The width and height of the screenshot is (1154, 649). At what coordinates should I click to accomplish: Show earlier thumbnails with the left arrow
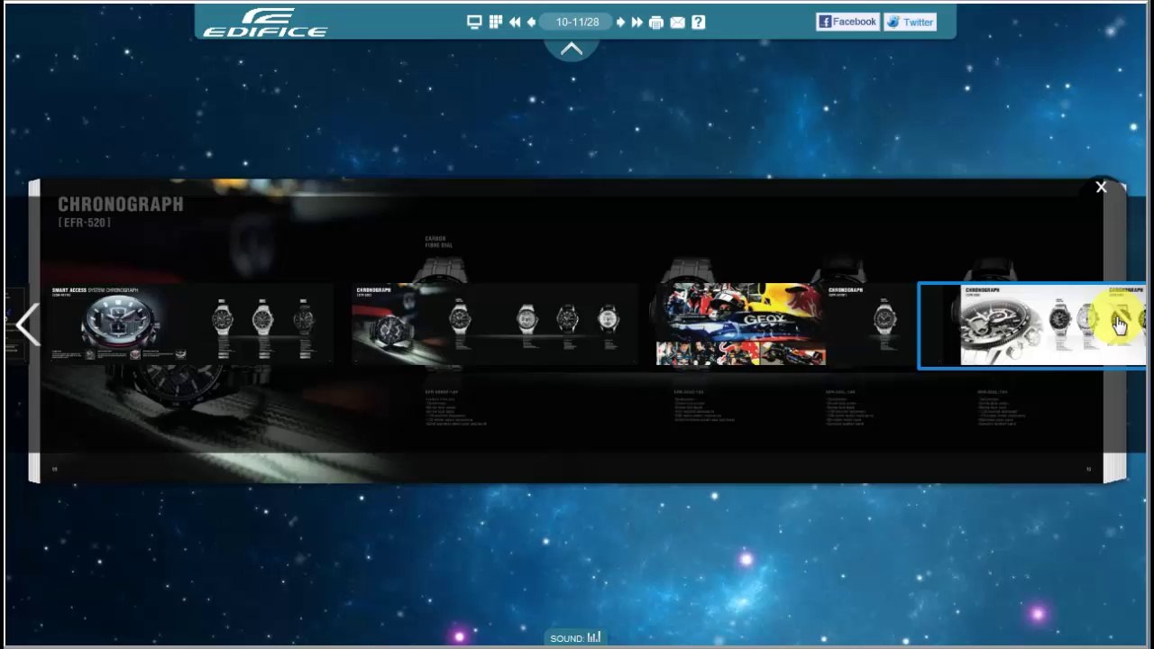27,324
